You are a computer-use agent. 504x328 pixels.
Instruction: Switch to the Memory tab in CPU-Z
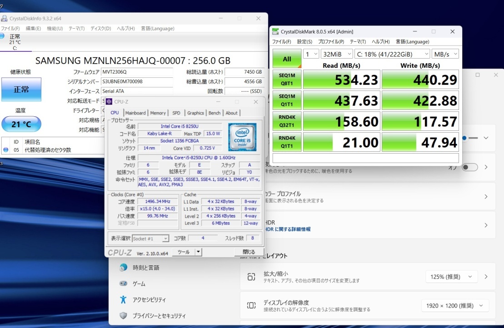point(158,113)
